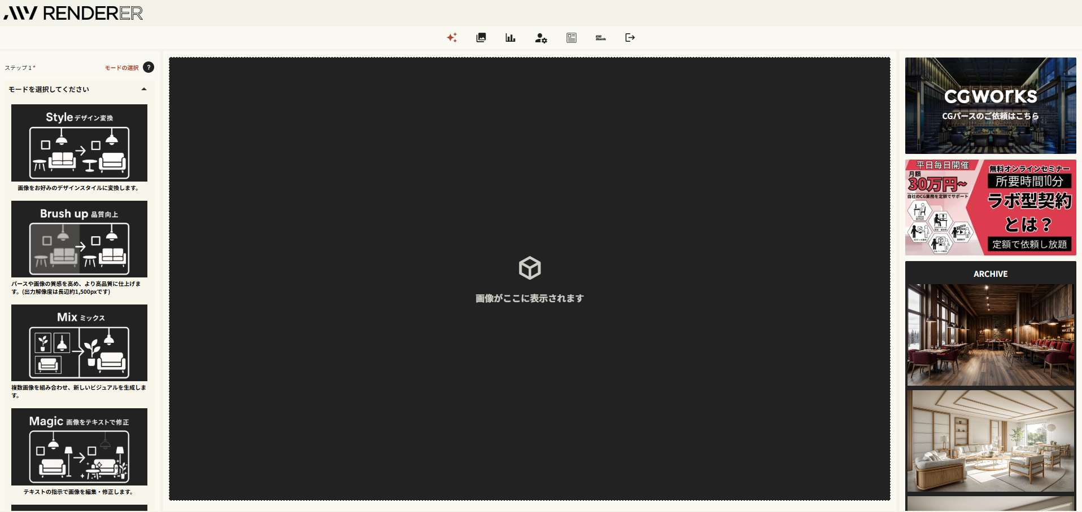Click the CG Bank logo icon
The image size is (1082, 512).
coord(601,38)
